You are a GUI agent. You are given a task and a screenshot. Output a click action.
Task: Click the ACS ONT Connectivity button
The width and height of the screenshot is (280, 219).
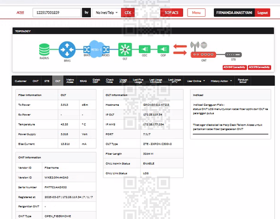[235, 67]
